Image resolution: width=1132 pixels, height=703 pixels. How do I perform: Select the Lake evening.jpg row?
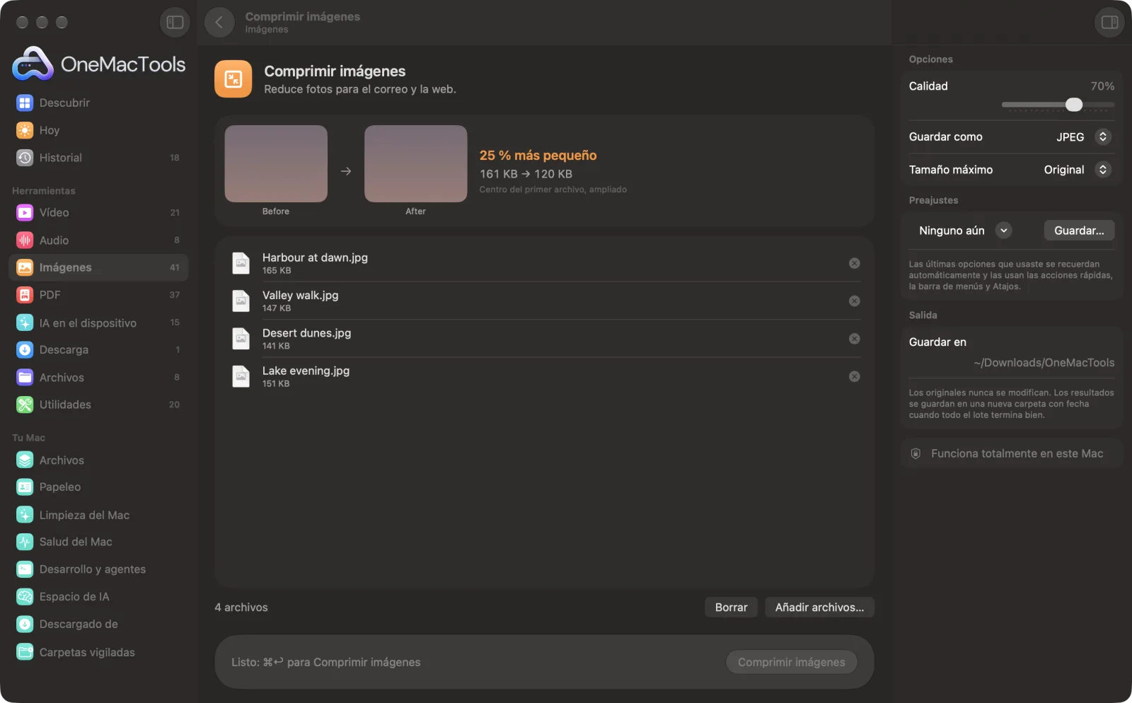(x=544, y=376)
